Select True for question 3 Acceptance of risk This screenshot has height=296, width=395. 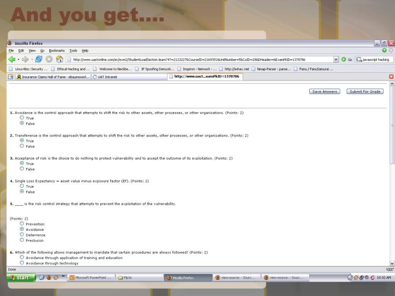22,163
